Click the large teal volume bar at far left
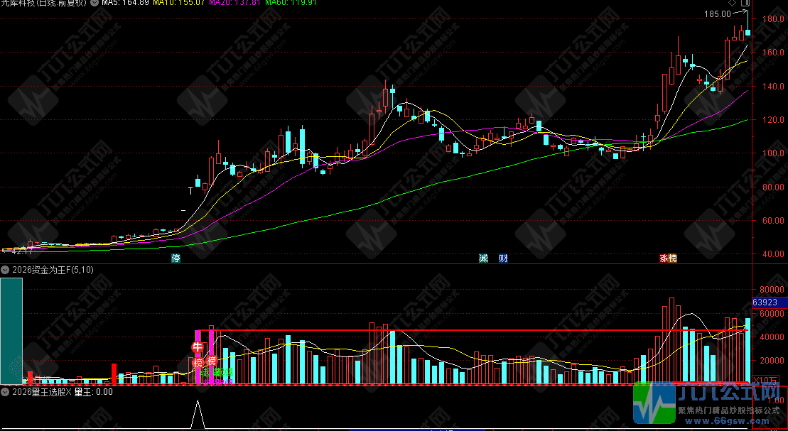 [x=11, y=331]
